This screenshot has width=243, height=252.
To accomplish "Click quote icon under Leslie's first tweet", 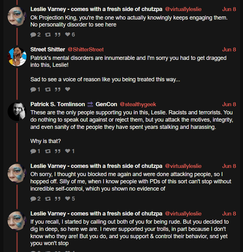I will [x=57, y=35].
